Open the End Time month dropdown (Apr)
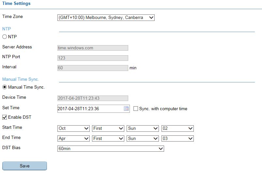The image size is (262, 189). [x=73, y=139]
